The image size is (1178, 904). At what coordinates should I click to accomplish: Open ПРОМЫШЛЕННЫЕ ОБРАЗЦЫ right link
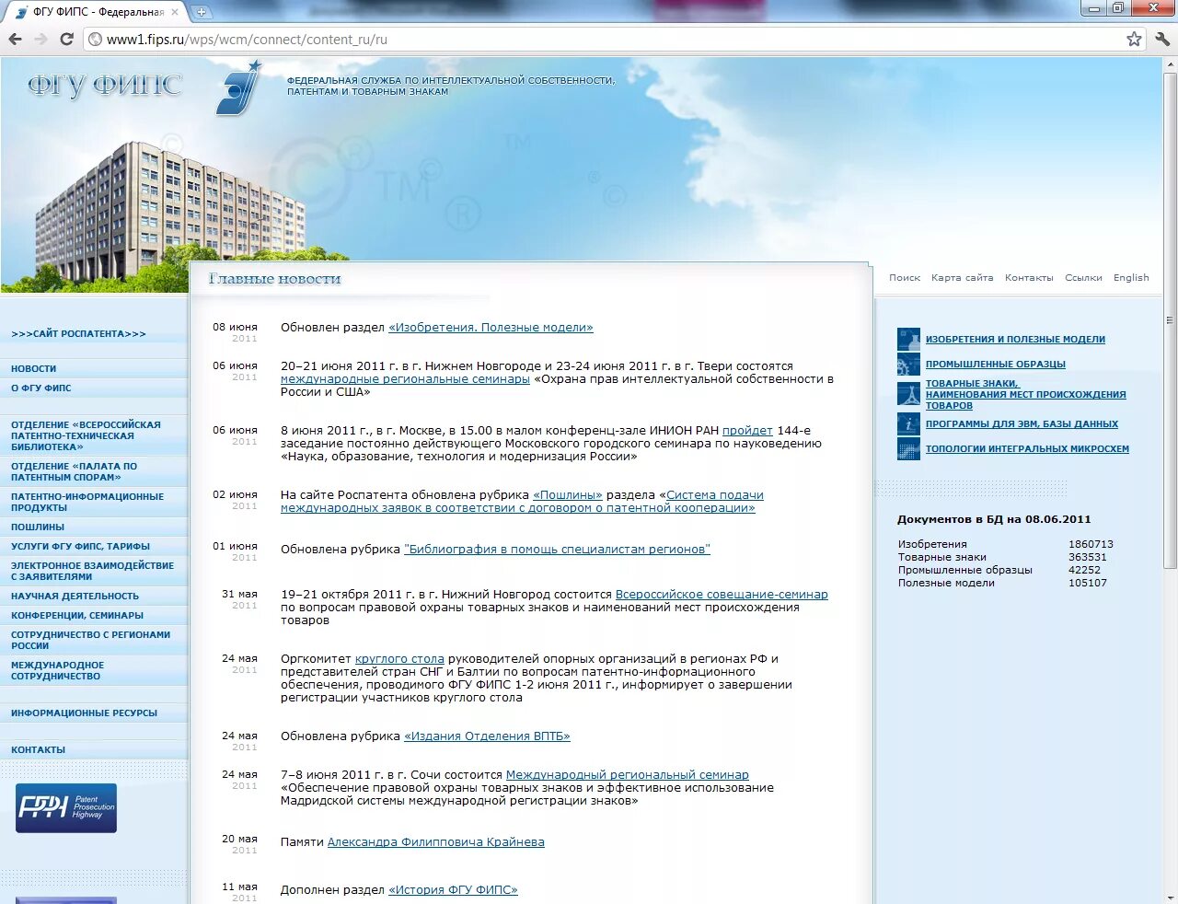point(996,365)
